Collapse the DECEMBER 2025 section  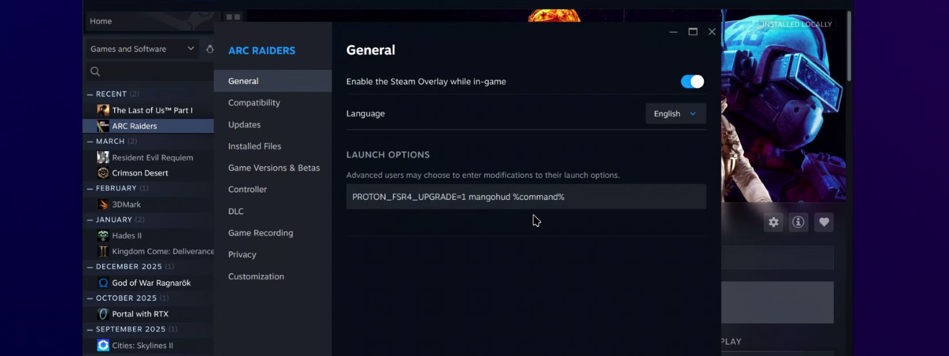coord(90,266)
